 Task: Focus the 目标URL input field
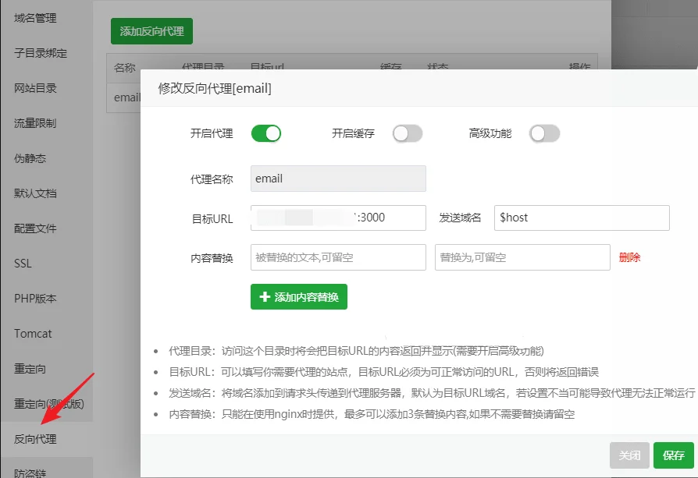[338, 218]
